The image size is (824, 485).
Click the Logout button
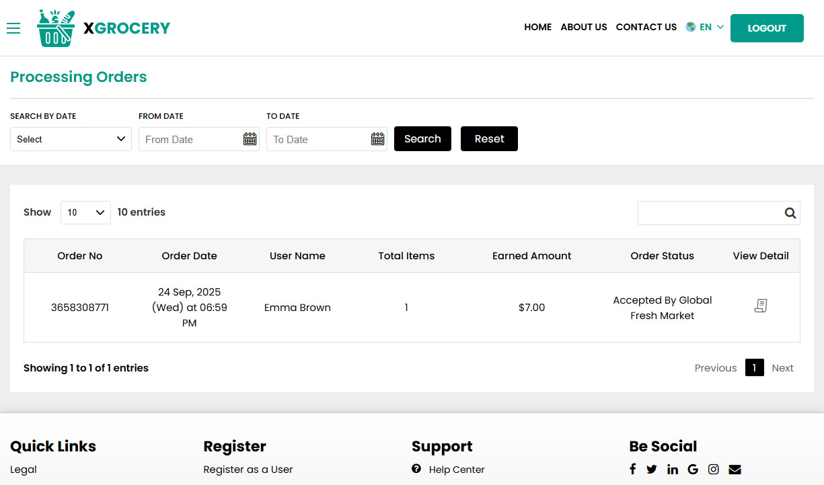(x=767, y=28)
